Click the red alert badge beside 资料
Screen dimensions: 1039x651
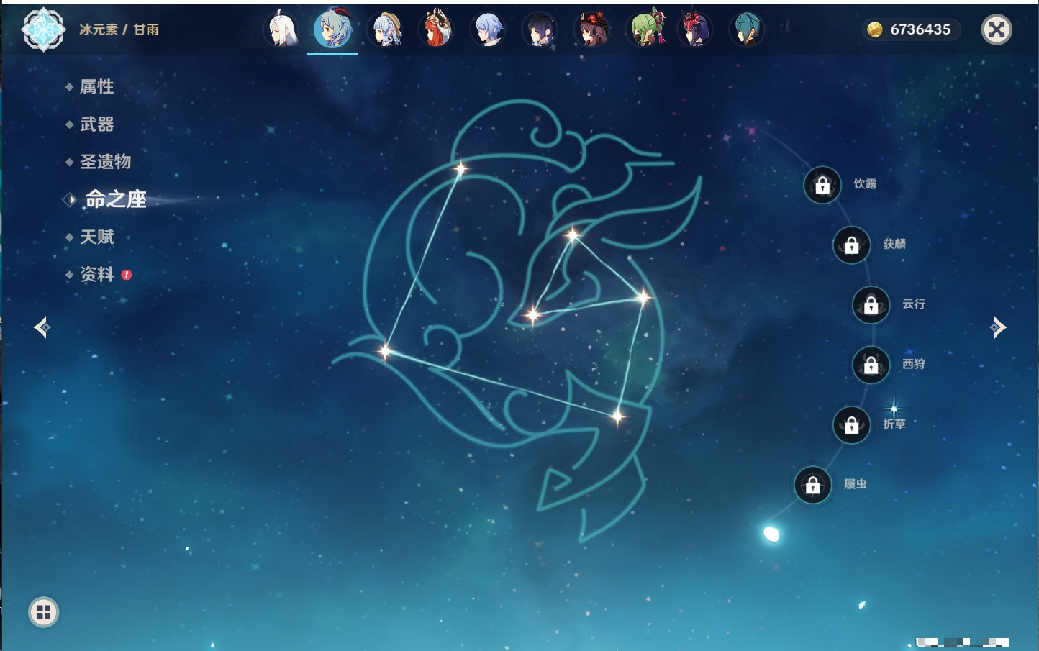[x=127, y=275]
